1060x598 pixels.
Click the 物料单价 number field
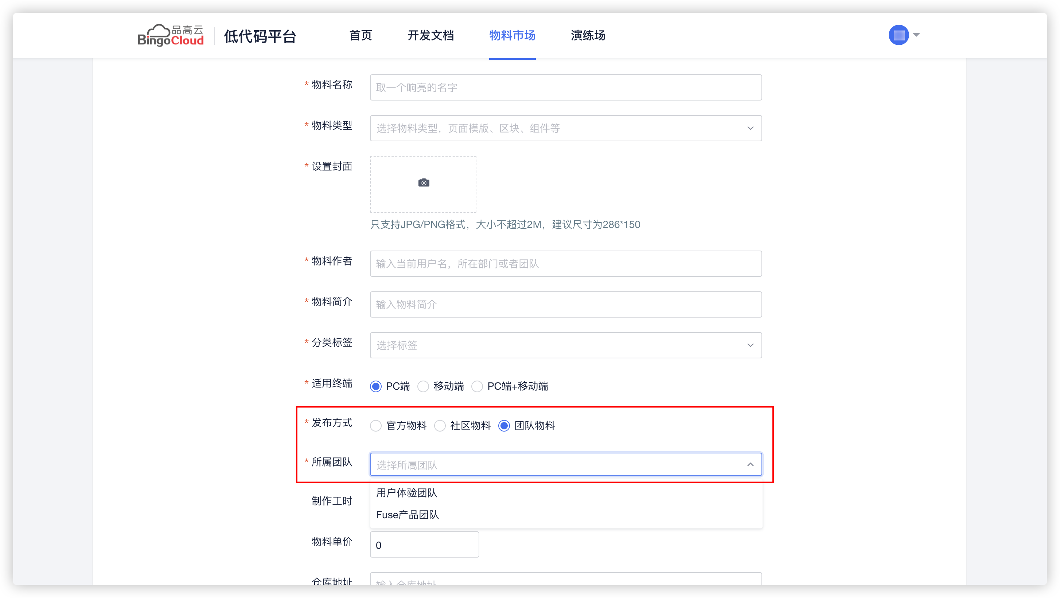click(424, 545)
